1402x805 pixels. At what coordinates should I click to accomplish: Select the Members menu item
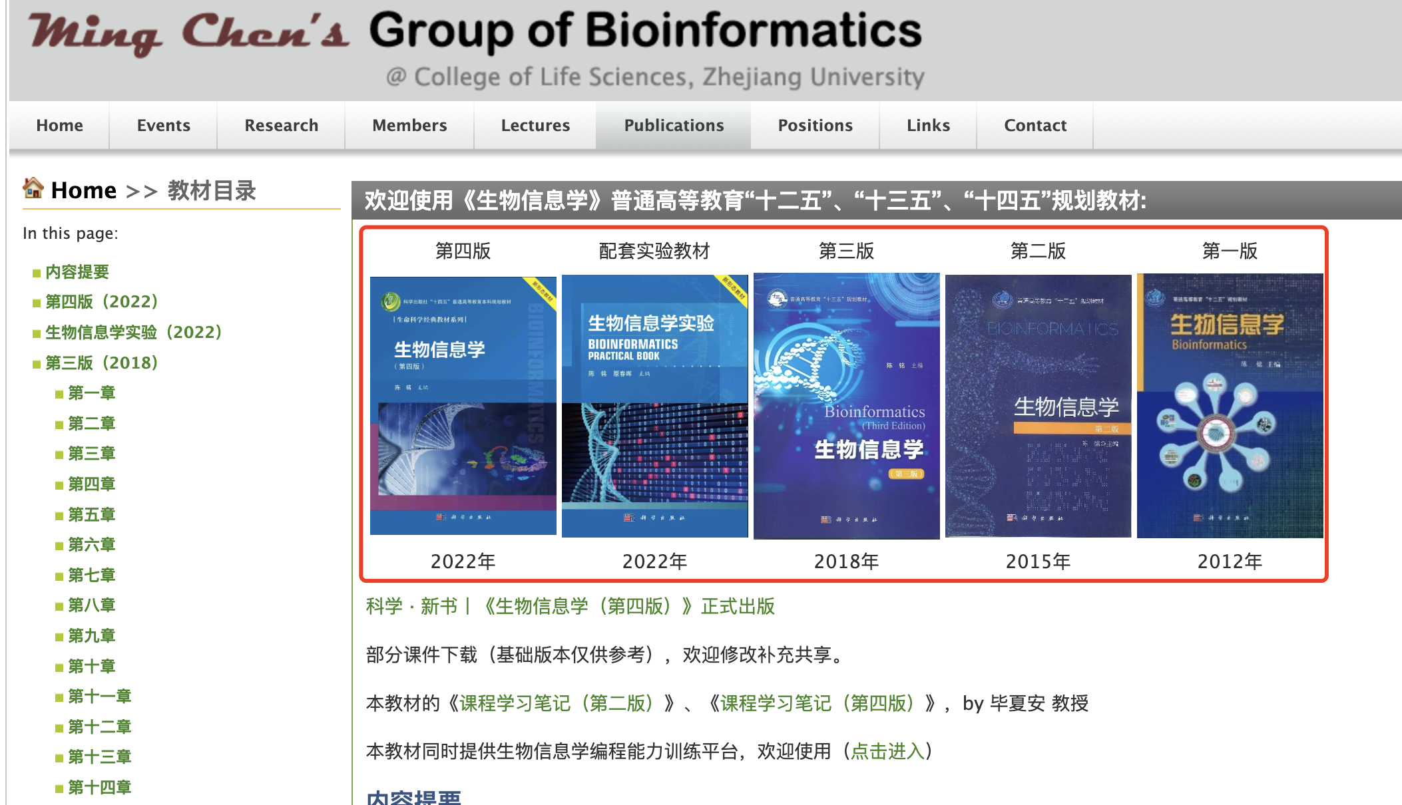click(409, 125)
